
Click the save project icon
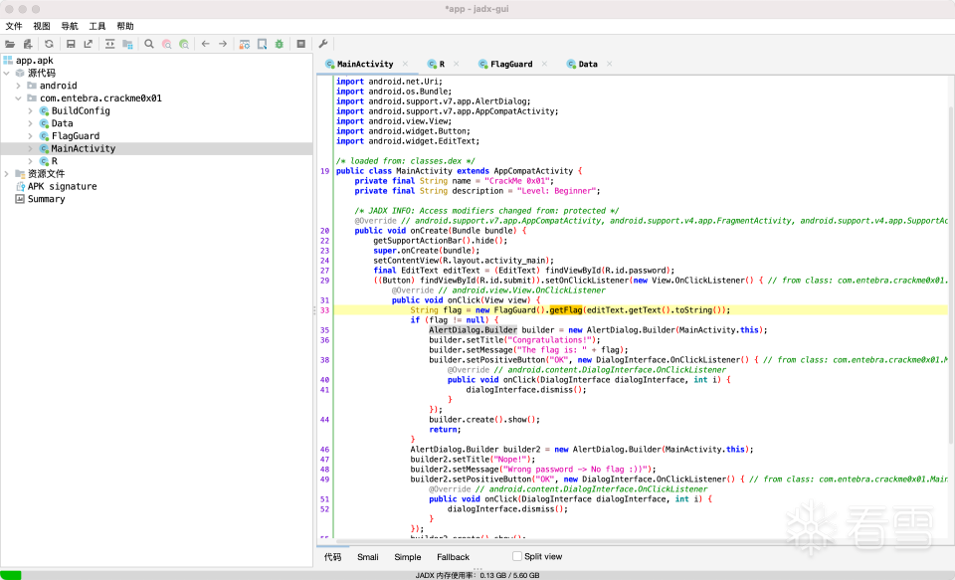[x=71, y=44]
